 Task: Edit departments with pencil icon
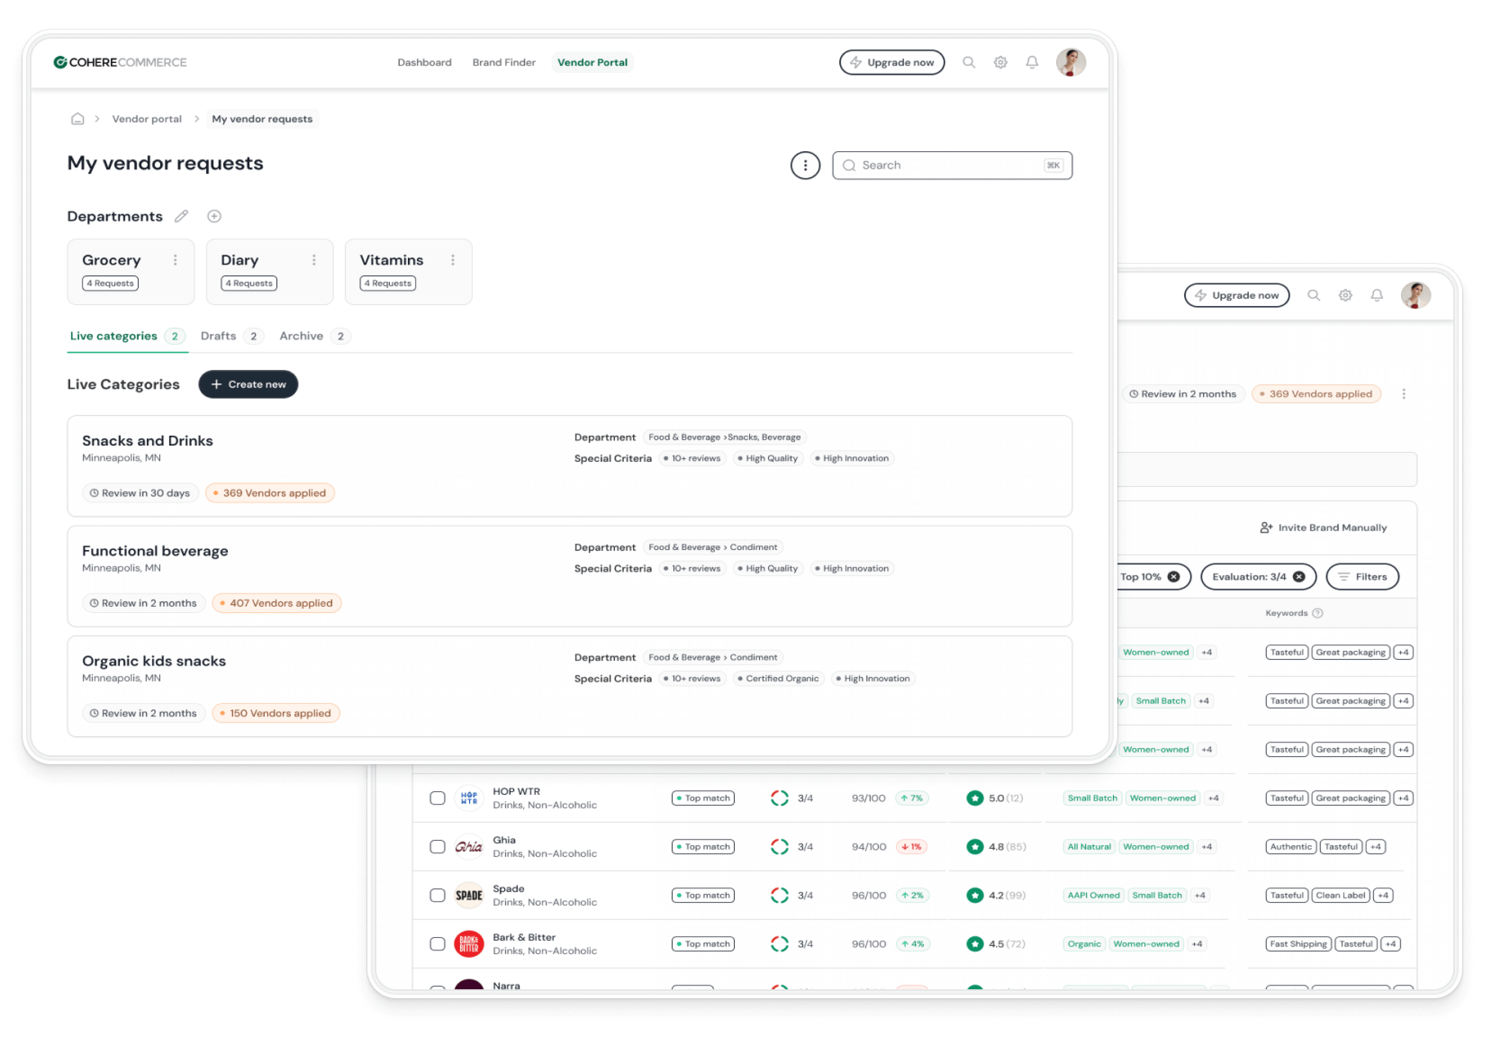(181, 216)
